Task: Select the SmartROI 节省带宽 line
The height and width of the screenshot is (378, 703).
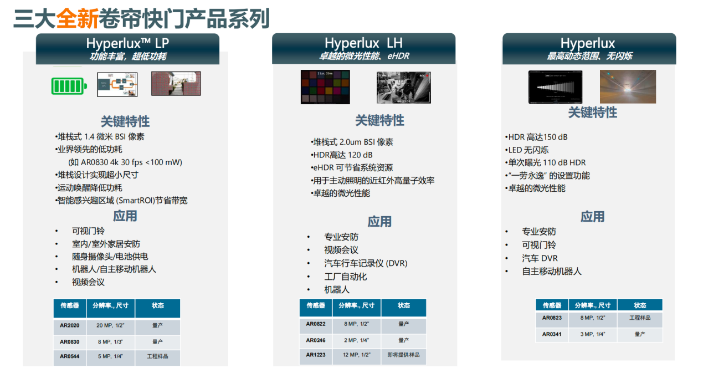Action: click(x=122, y=200)
